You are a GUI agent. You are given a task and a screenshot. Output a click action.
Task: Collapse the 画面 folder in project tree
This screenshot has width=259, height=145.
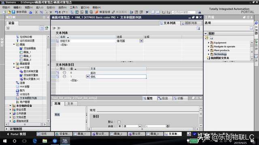pyautogui.click(x=14, y=44)
